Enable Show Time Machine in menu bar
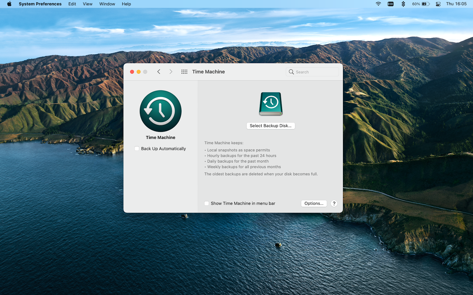The width and height of the screenshot is (473, 295). [x=207, y=203]
